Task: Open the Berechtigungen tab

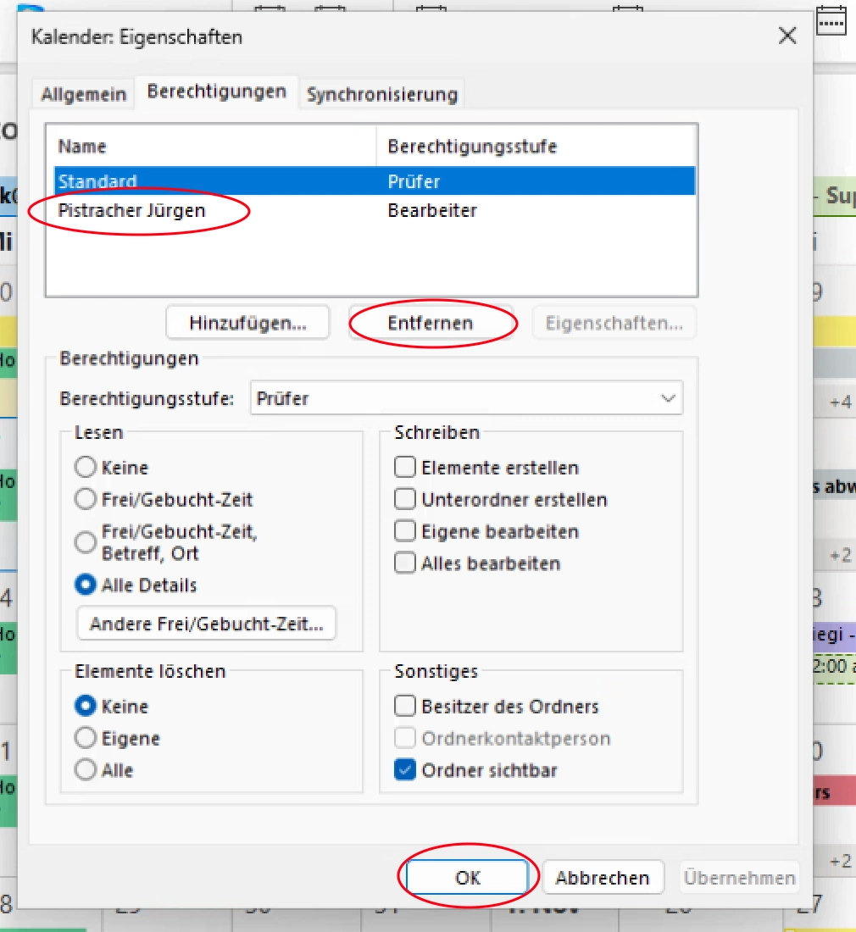Action: [x=216, y=92]
